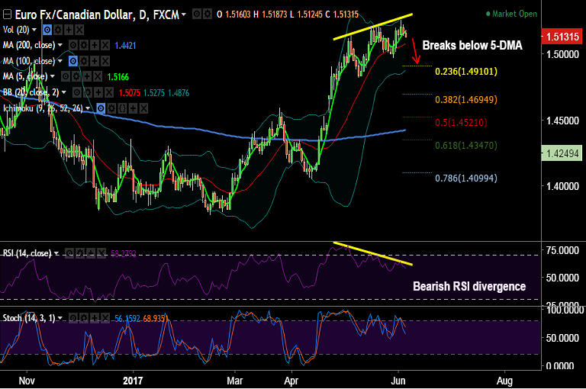
Task: Toggle visibility eye for Stoch (14, 3, 1)
Action: 73,318
